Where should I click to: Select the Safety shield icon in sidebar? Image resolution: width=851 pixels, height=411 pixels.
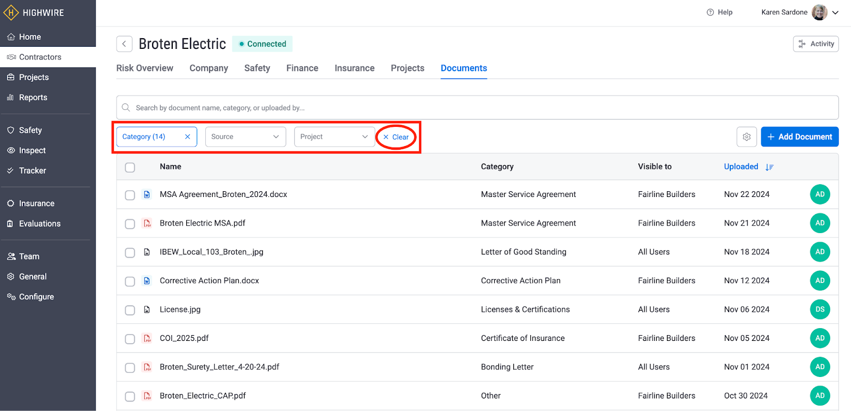[x=11, y=130]
